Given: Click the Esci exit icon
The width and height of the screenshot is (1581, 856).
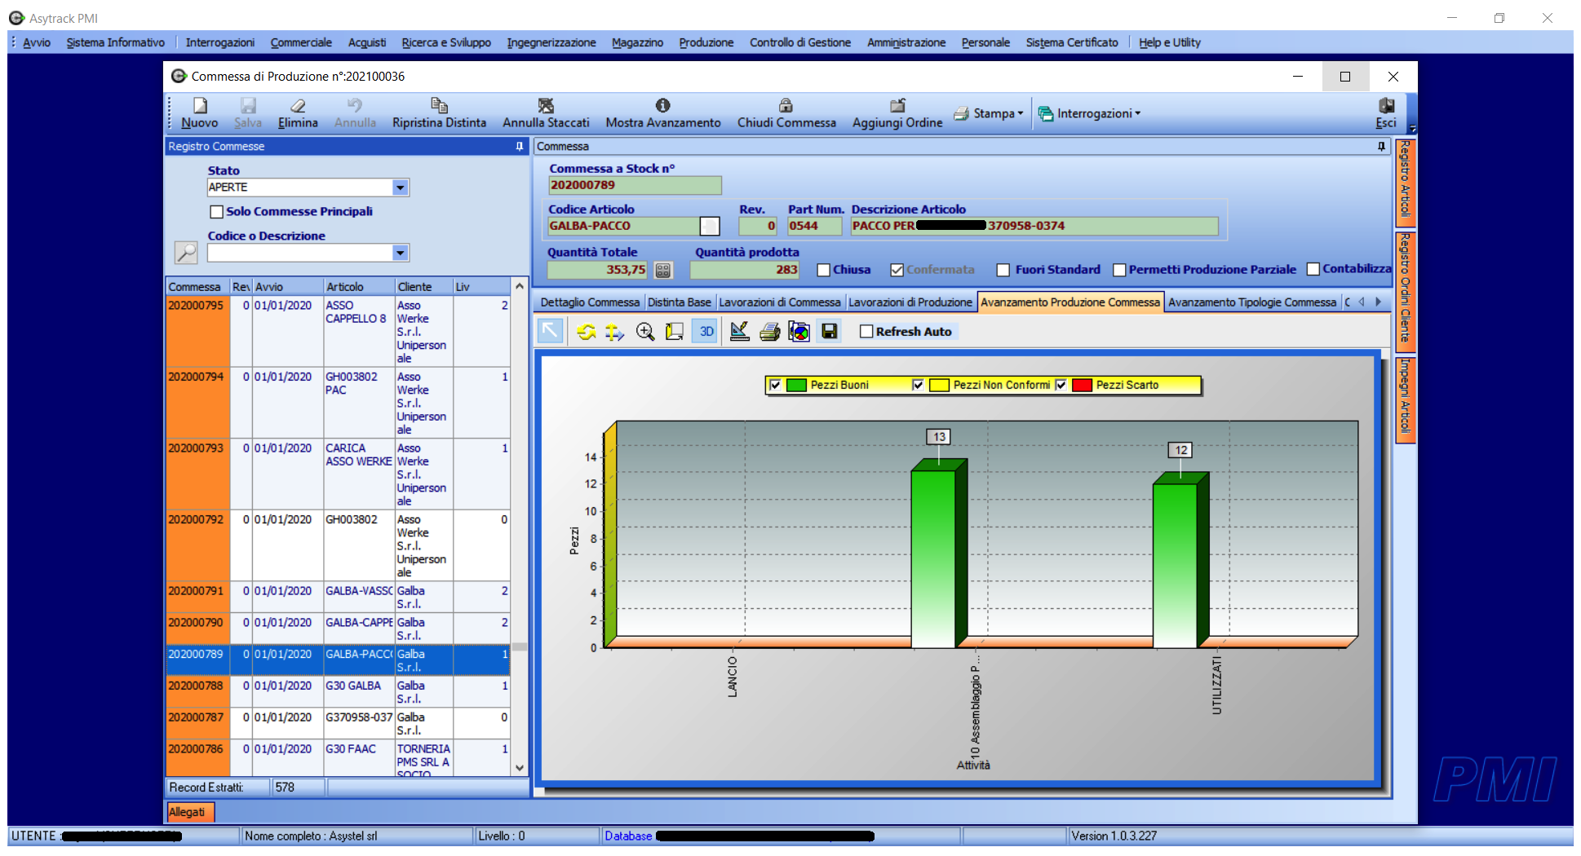Looking at the screenshot, I should click(1386, 106).
